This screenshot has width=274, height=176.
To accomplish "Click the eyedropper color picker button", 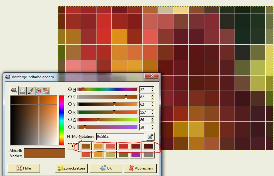I will tap(151, 137).
